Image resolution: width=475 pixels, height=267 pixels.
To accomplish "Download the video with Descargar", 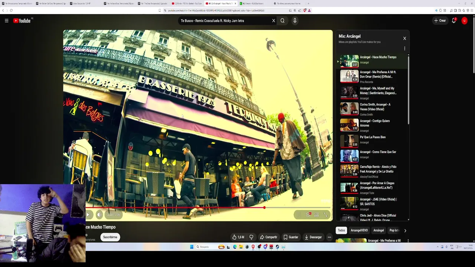I will 313,237.
